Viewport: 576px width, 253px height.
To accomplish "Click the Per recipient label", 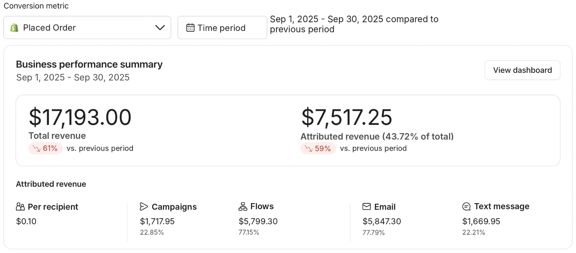I will pos(53,207).
